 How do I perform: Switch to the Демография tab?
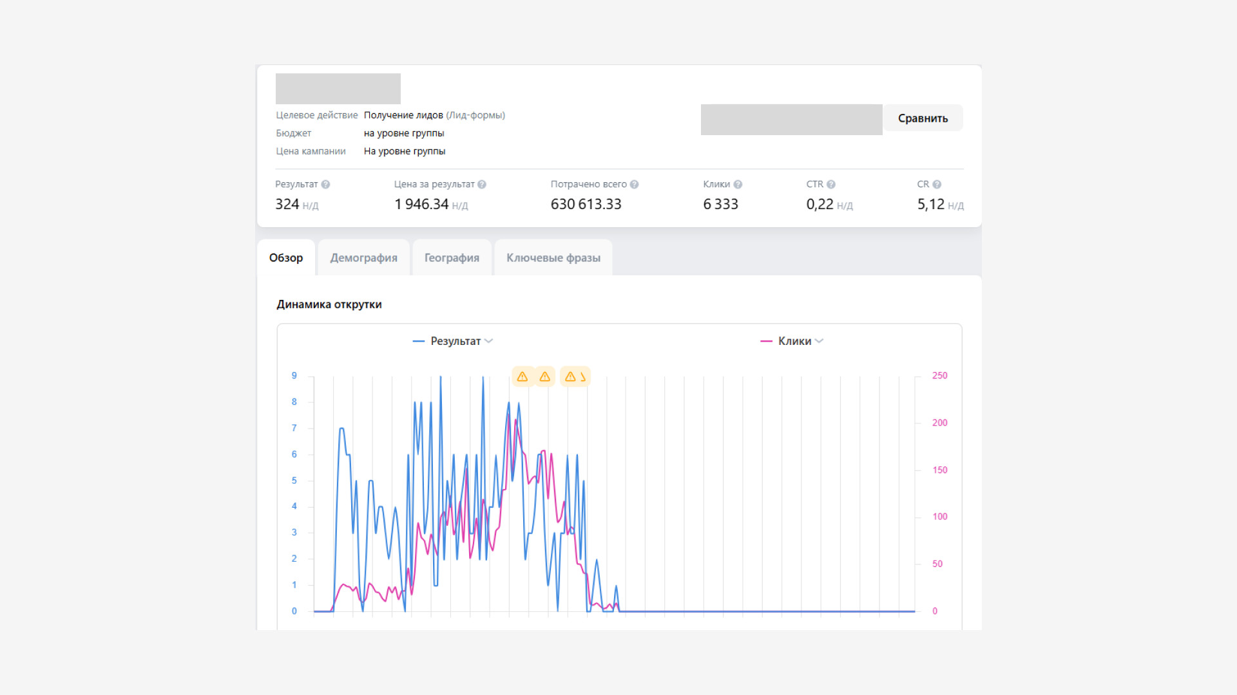click(363, 258)
